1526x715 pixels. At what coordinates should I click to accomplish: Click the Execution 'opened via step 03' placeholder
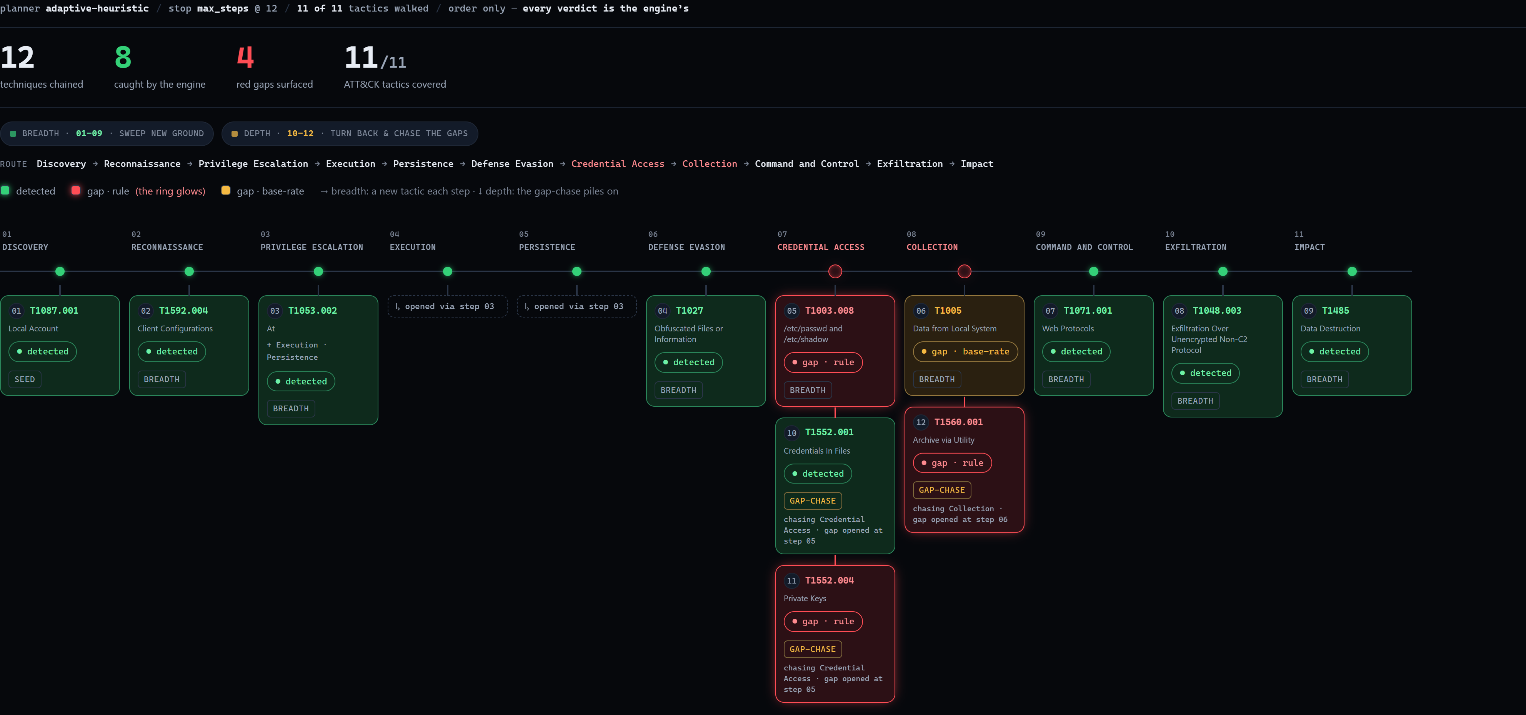pyautogui.click(x=447, y=307)
